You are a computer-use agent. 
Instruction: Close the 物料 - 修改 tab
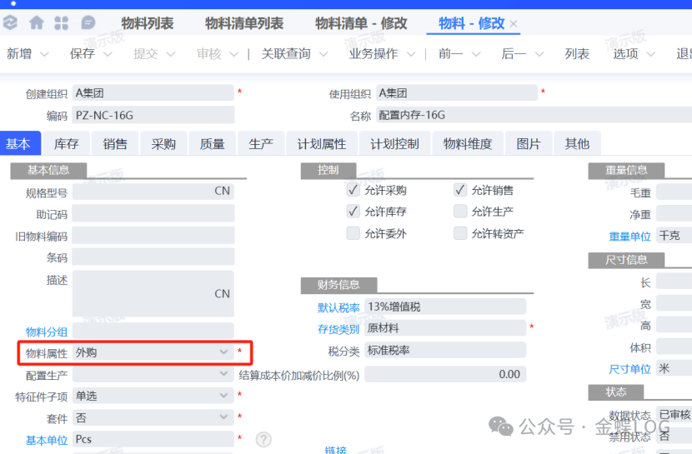click(x=514, y=24)
